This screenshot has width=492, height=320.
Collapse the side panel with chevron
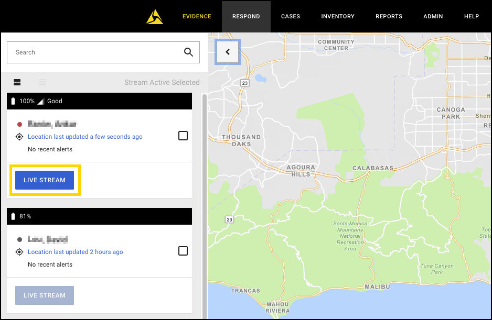(228, 52)
